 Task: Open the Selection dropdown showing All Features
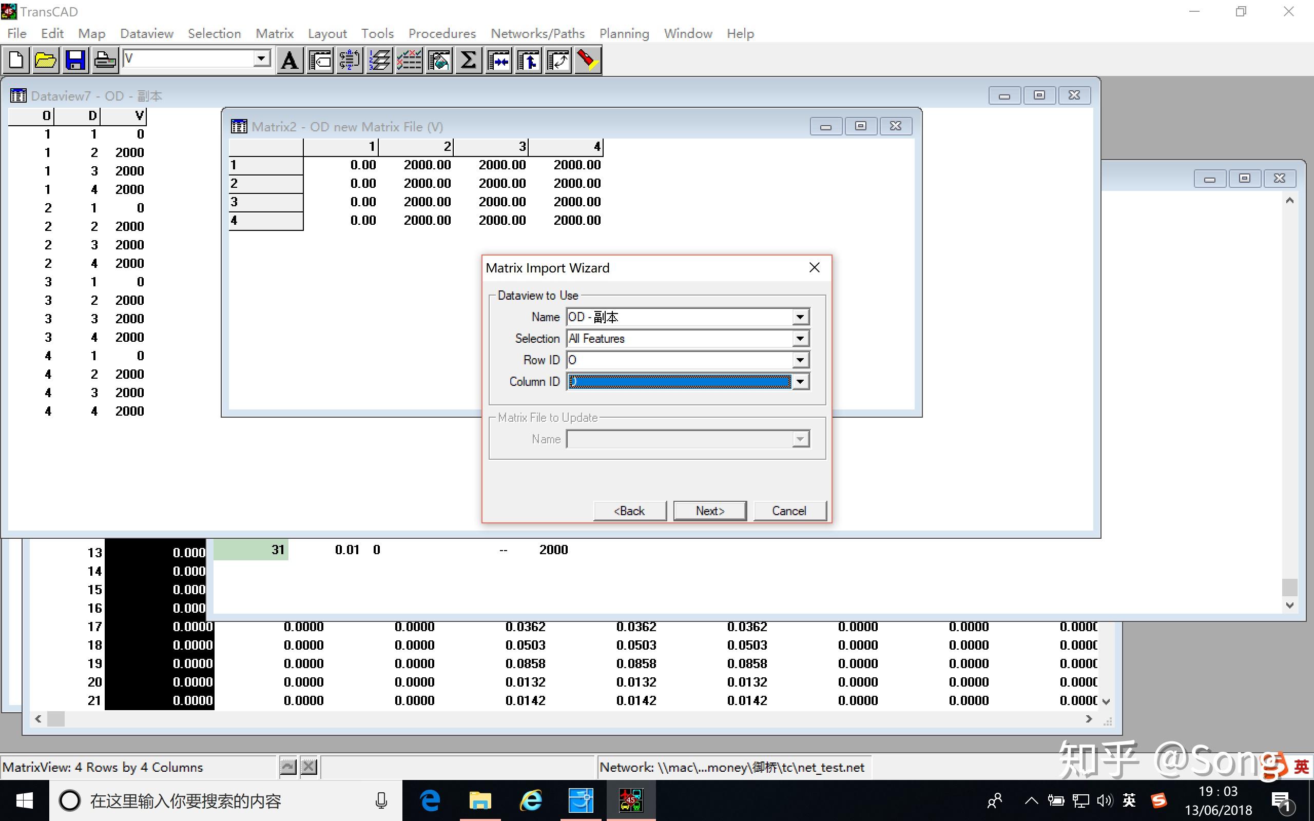(x=800, y=339)
